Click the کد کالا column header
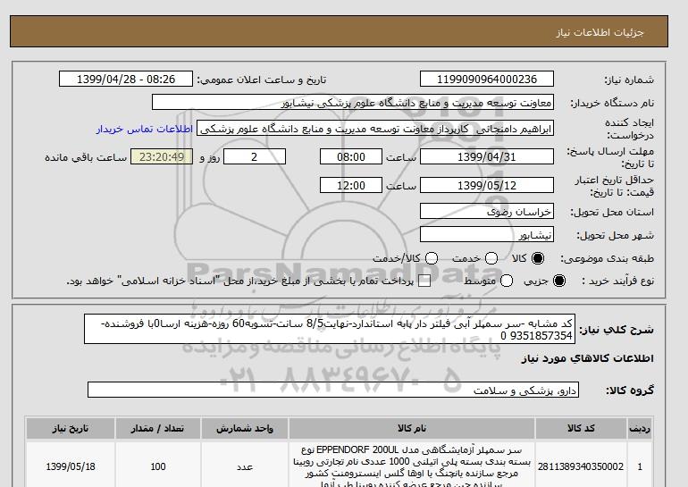The height and width of the screenshot is (487, 688). (581, 428)
